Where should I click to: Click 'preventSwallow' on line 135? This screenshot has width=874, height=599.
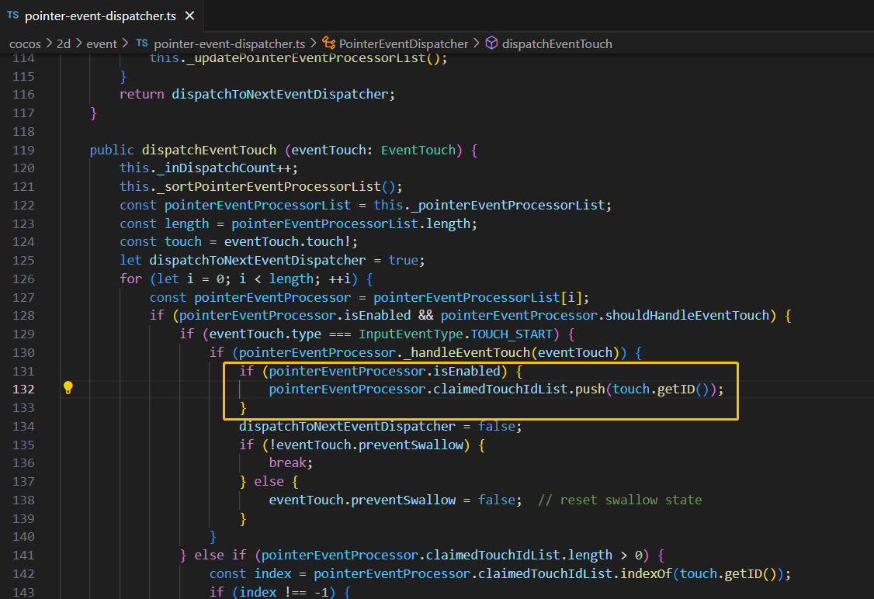[x=411, y=445]
